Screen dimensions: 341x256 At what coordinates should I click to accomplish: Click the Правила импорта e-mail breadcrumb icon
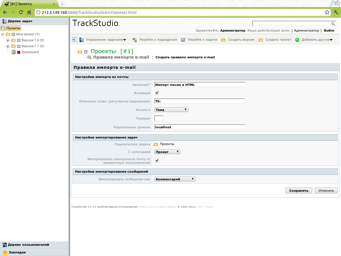(89, 57)
